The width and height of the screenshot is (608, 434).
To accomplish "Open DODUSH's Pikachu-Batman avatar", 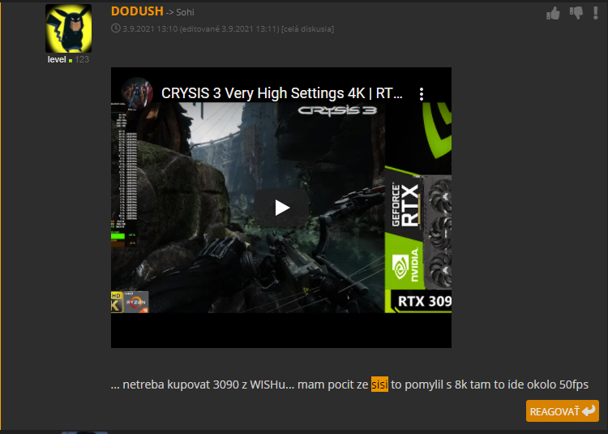I will click(68, 28).
